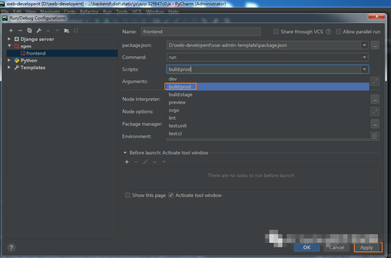This screenshot has width=391, height=258.
Task: Remove before launch task
Action: (136, 162)
